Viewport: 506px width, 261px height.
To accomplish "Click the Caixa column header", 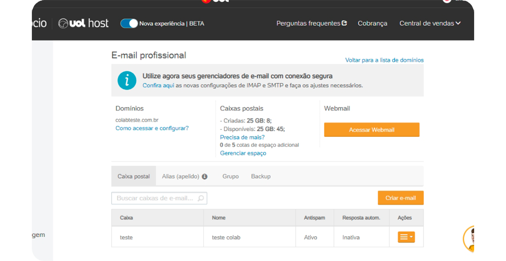I will pyautogui.click(x=157, y=218).
